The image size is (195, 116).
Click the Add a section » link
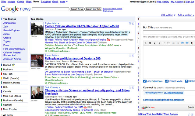pos(186,15)
